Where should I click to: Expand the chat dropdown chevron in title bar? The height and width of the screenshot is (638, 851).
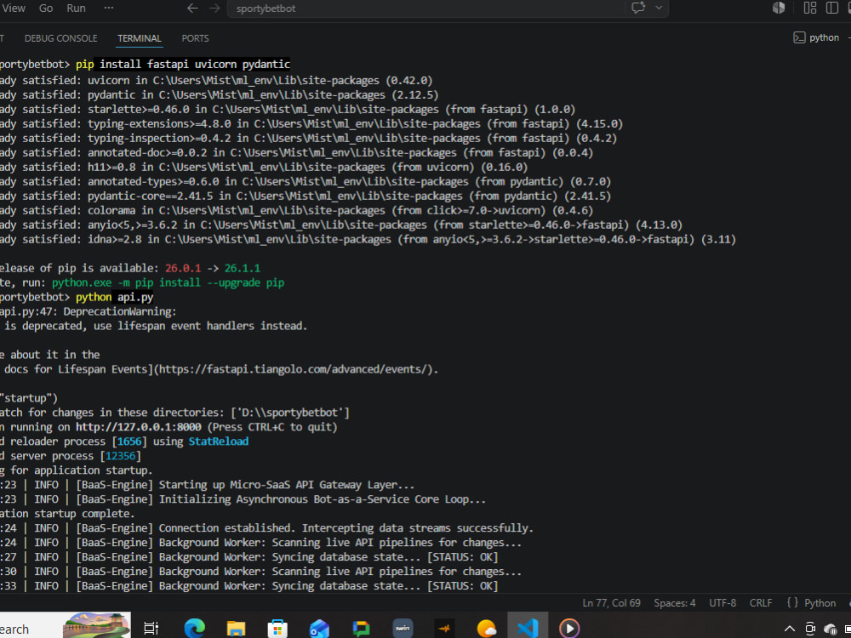coord(659,8)
